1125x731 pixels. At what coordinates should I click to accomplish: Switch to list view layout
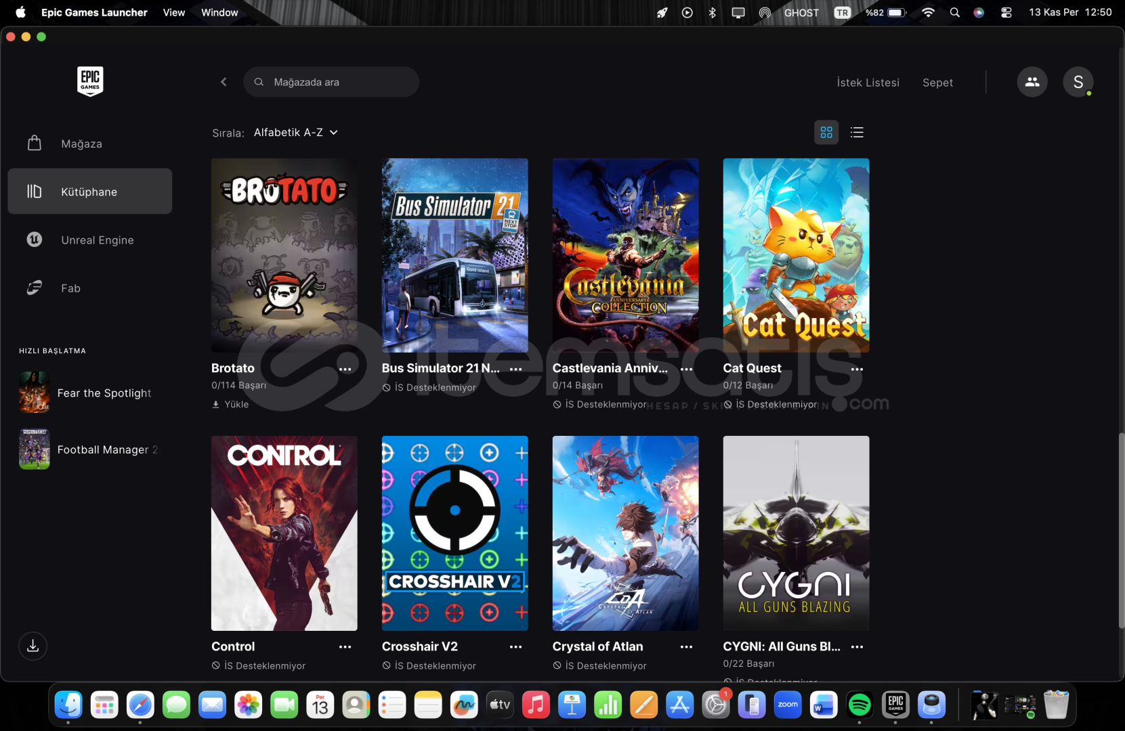click(857, 133)
